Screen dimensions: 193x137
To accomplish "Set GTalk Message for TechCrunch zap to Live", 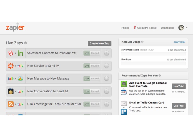I will (87, 104).
